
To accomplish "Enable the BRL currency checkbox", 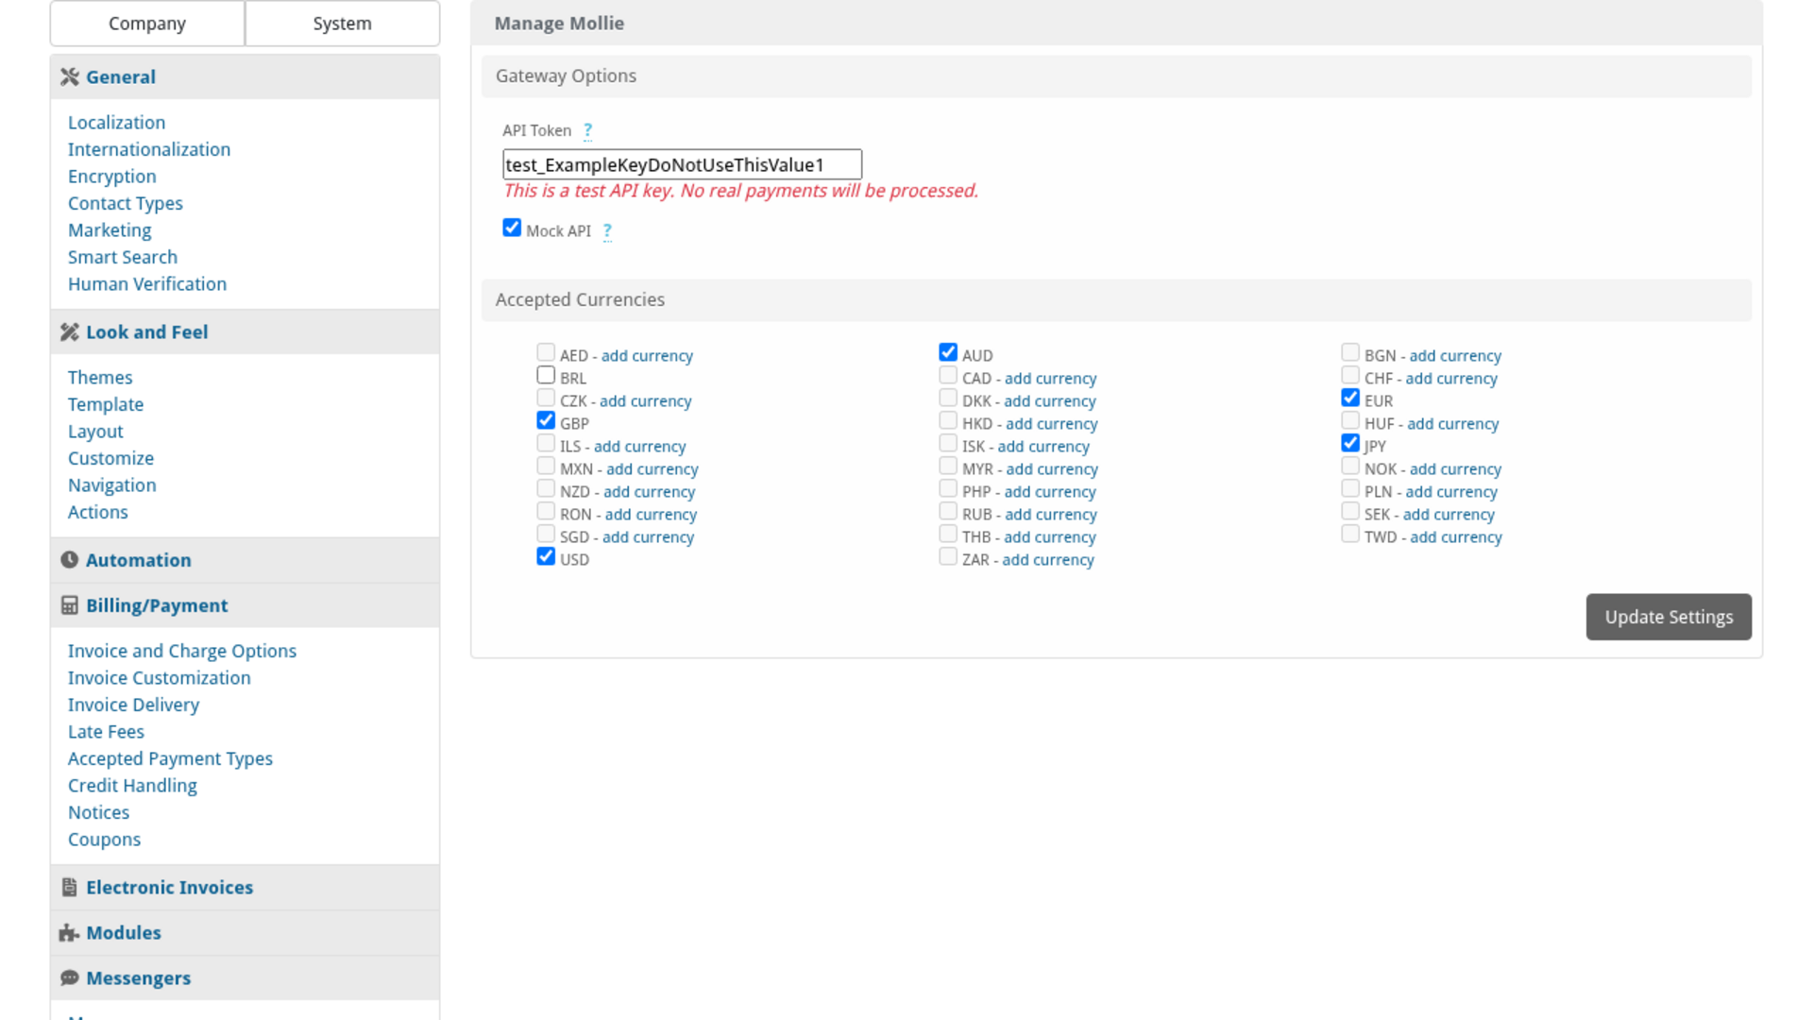I will [x=546, y=376].
